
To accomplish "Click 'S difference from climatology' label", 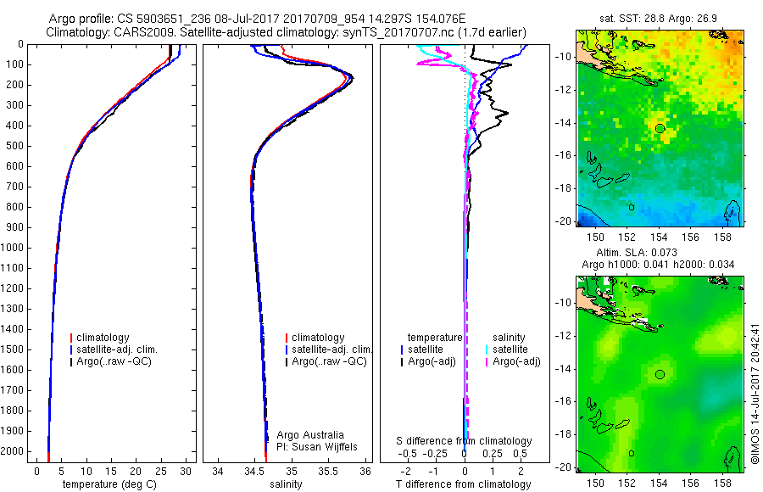I will point(464,441).
